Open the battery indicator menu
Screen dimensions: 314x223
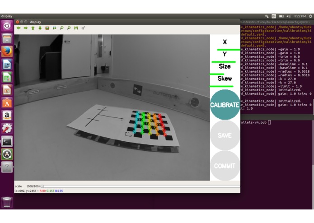pos(281,16)
